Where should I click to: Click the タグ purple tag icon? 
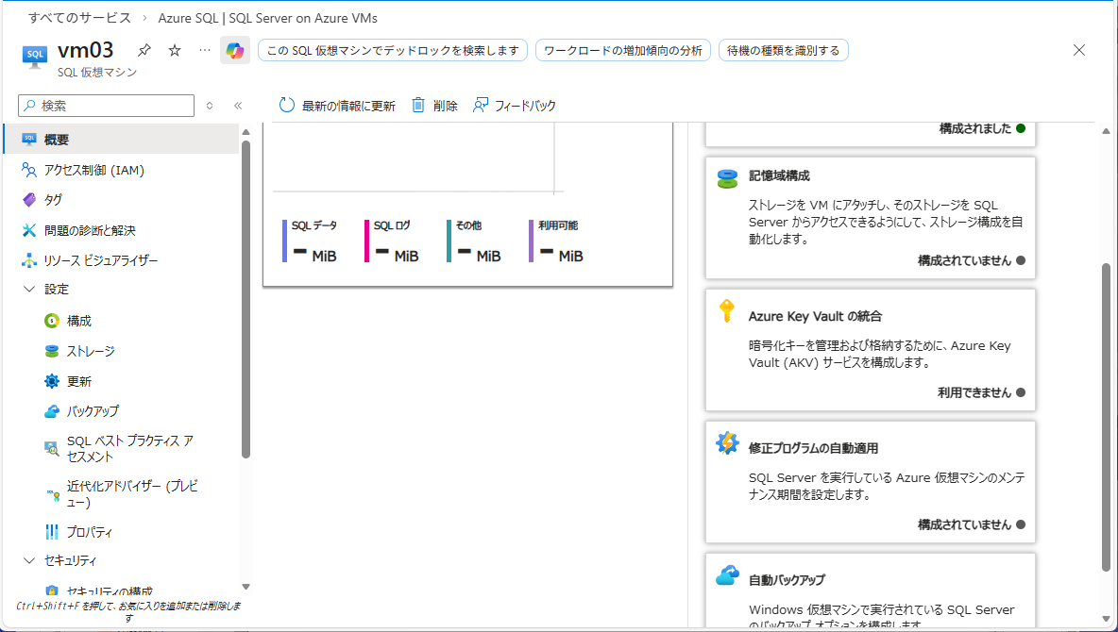[29, 199]
